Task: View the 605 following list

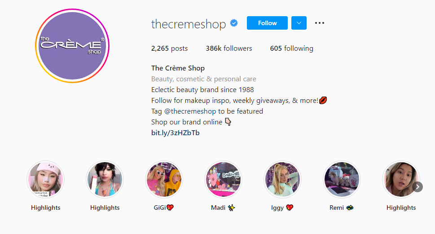Action: coord(292,49)
